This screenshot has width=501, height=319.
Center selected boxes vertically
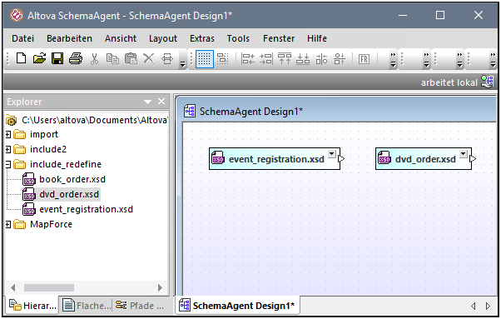pos(340,59)
